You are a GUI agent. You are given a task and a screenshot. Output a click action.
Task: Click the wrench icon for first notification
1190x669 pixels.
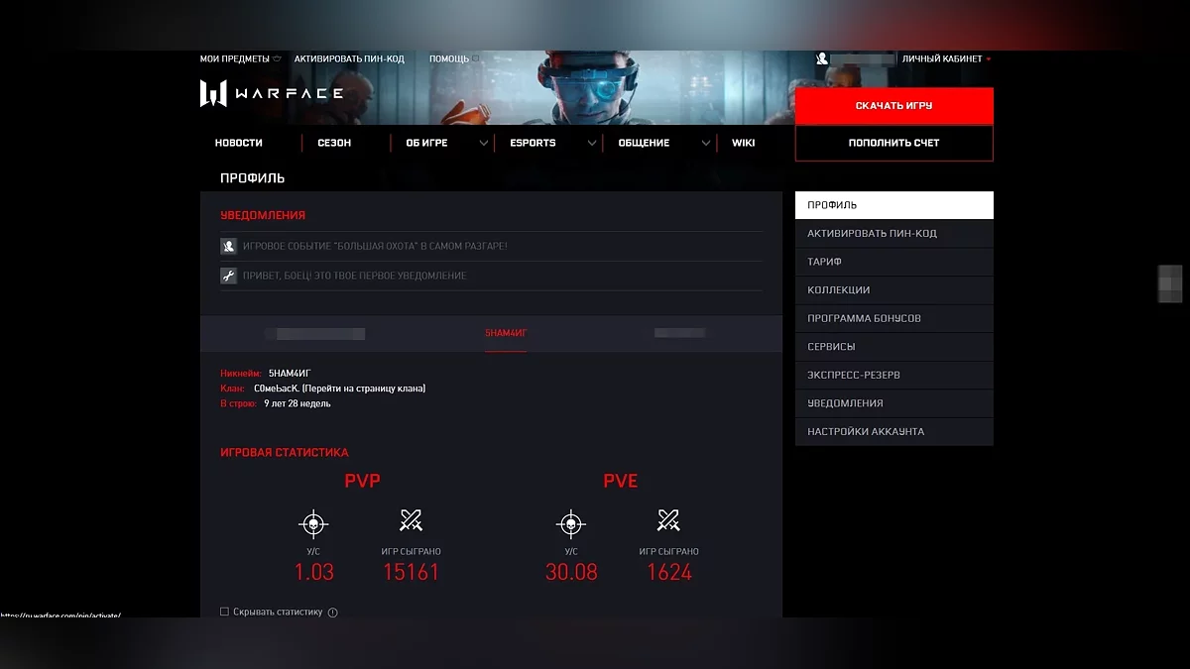coord(229,276)
